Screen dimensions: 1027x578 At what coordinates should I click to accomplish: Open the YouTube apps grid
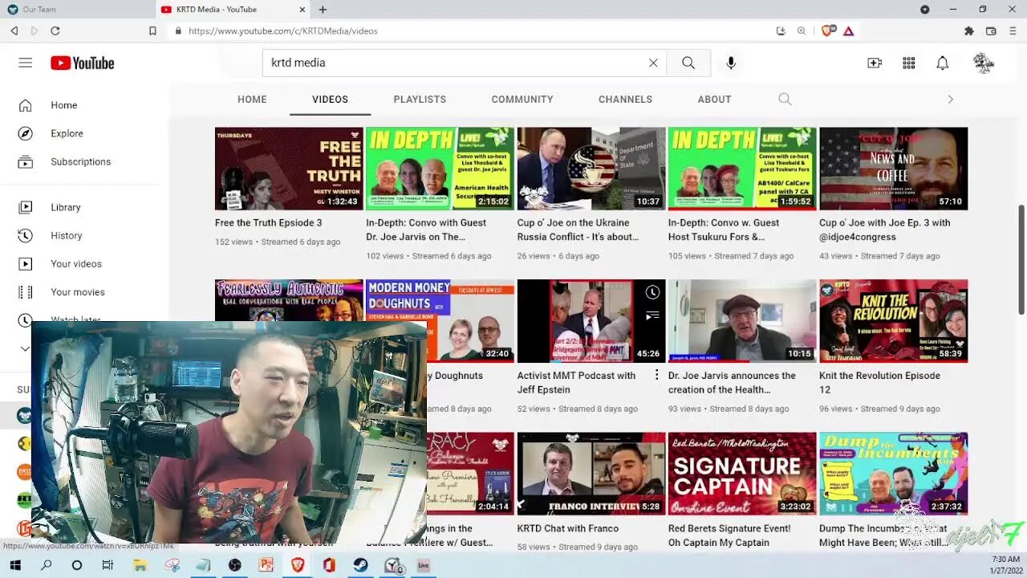coord(909,63)
